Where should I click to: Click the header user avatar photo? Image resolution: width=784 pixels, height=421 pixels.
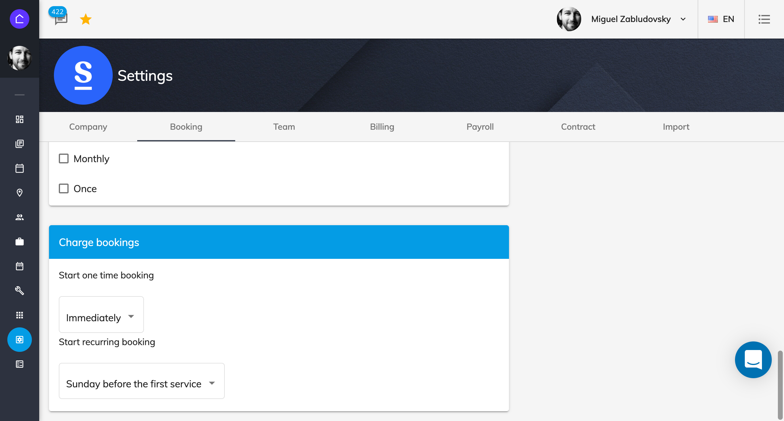tap(569, 19)
